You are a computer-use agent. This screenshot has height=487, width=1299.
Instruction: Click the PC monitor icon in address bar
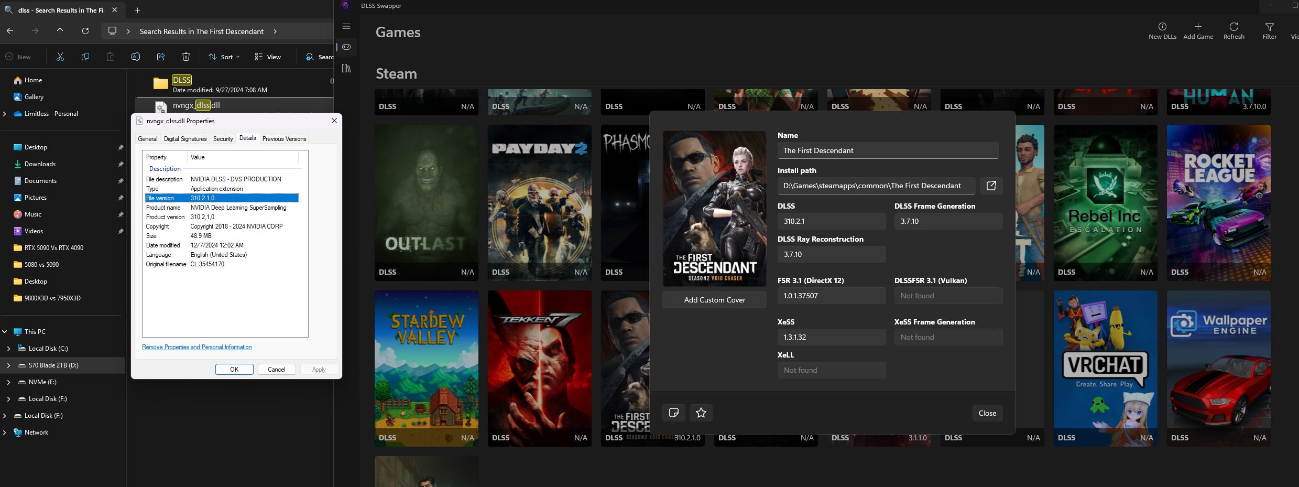pyautogui.click(x=112, y=31)
